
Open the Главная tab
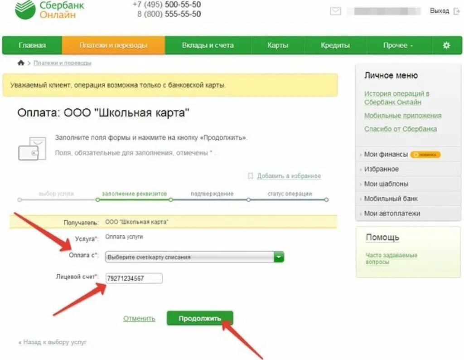click(32, 45)
